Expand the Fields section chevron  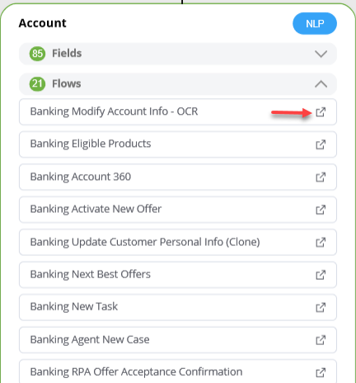point(321,54)
